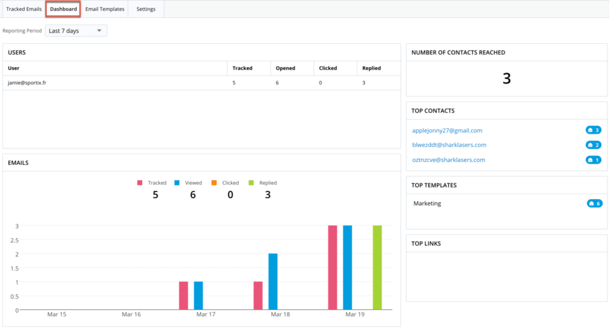Open the Settings tab
The height and width of the screenshot is (328, 614).
[x=146, y=9]
